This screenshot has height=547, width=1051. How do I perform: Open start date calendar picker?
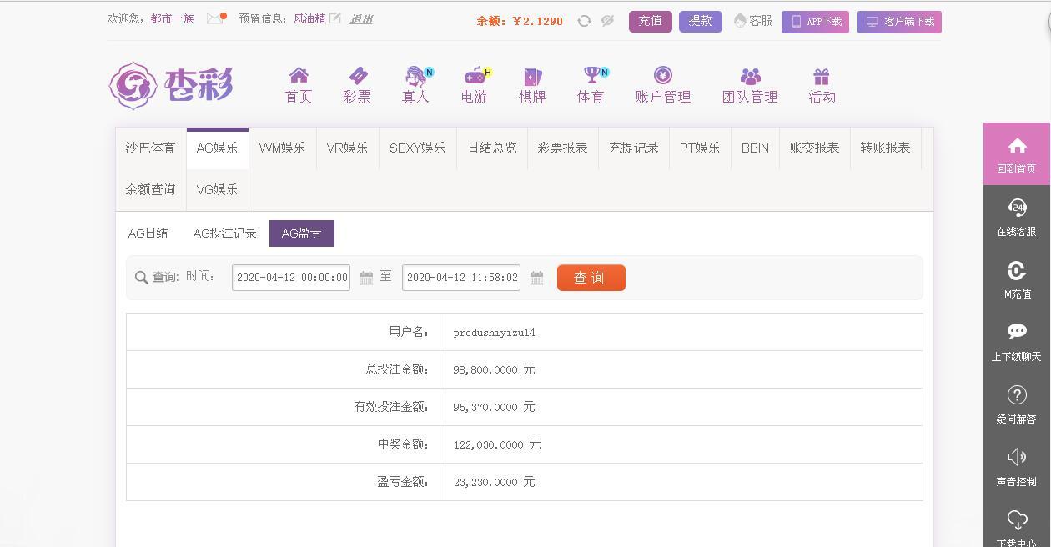click(366, 278)
